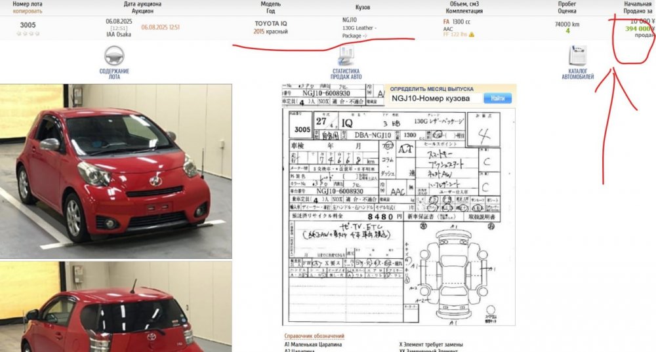This screenshot has width=656, height=352.
Task: Click the 130G Leather Package body text
Action: (359, 31)
